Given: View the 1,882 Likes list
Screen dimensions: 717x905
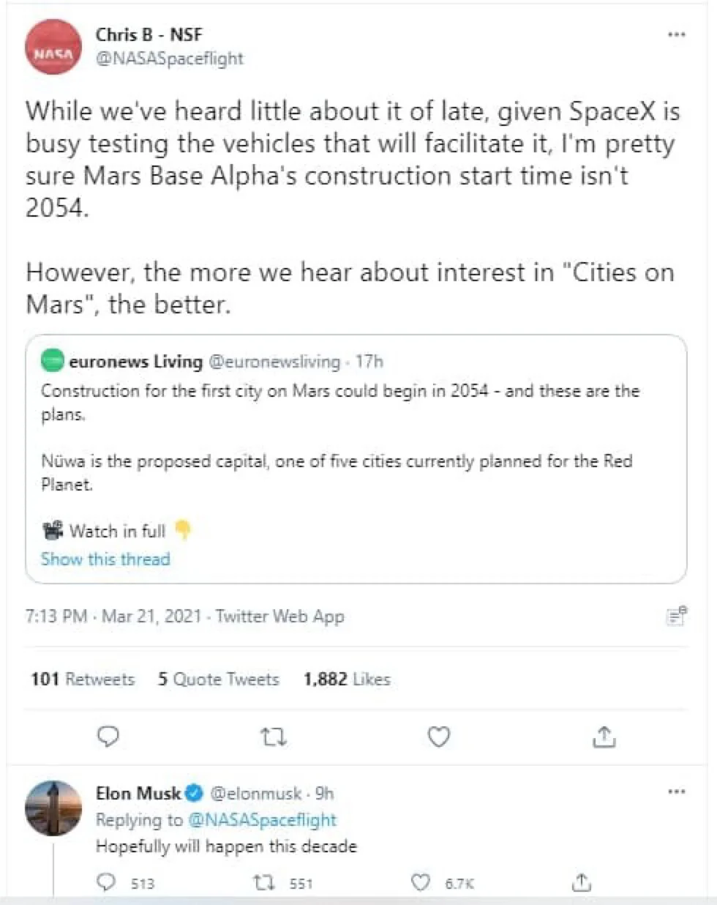Looking at the screenshot, I should coord(347,679).
